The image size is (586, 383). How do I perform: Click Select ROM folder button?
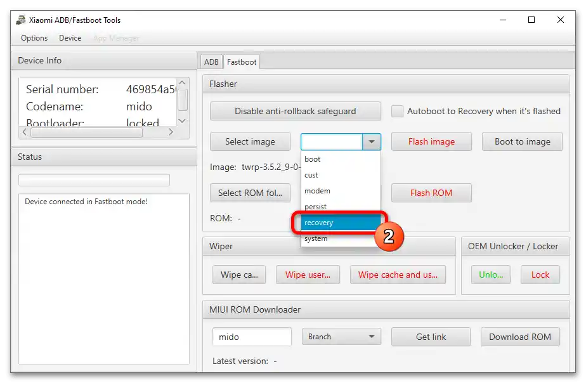250,193
